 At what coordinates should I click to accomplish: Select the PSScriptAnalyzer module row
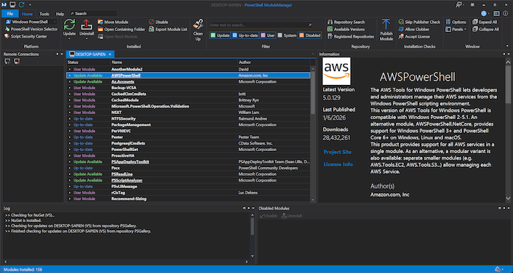click(x=188, y=180)
